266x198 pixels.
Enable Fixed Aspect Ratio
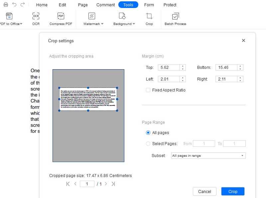tap(148, 90)
